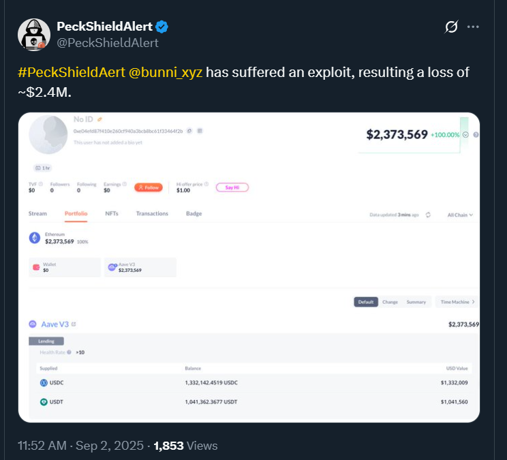This screenshot has width=507, height=460.
Task: Show the wallet QR code icon
Action: click(200, 131)
